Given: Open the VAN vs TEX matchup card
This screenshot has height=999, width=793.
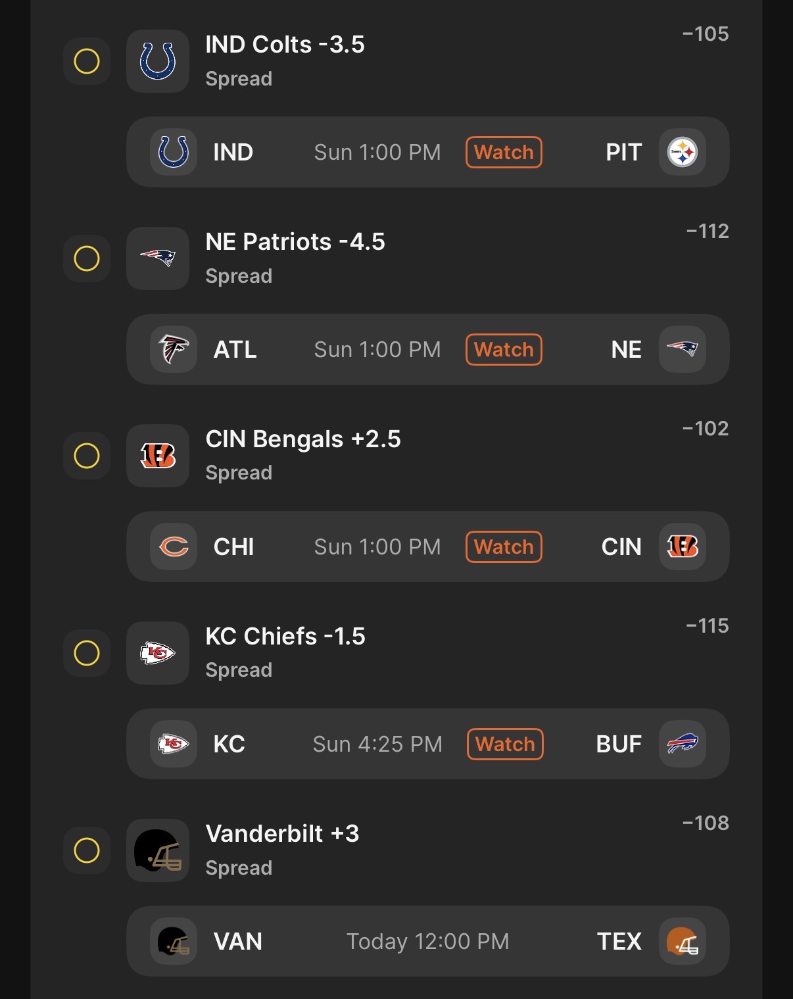Looking at the screenshot, I should tap(427, 941).
